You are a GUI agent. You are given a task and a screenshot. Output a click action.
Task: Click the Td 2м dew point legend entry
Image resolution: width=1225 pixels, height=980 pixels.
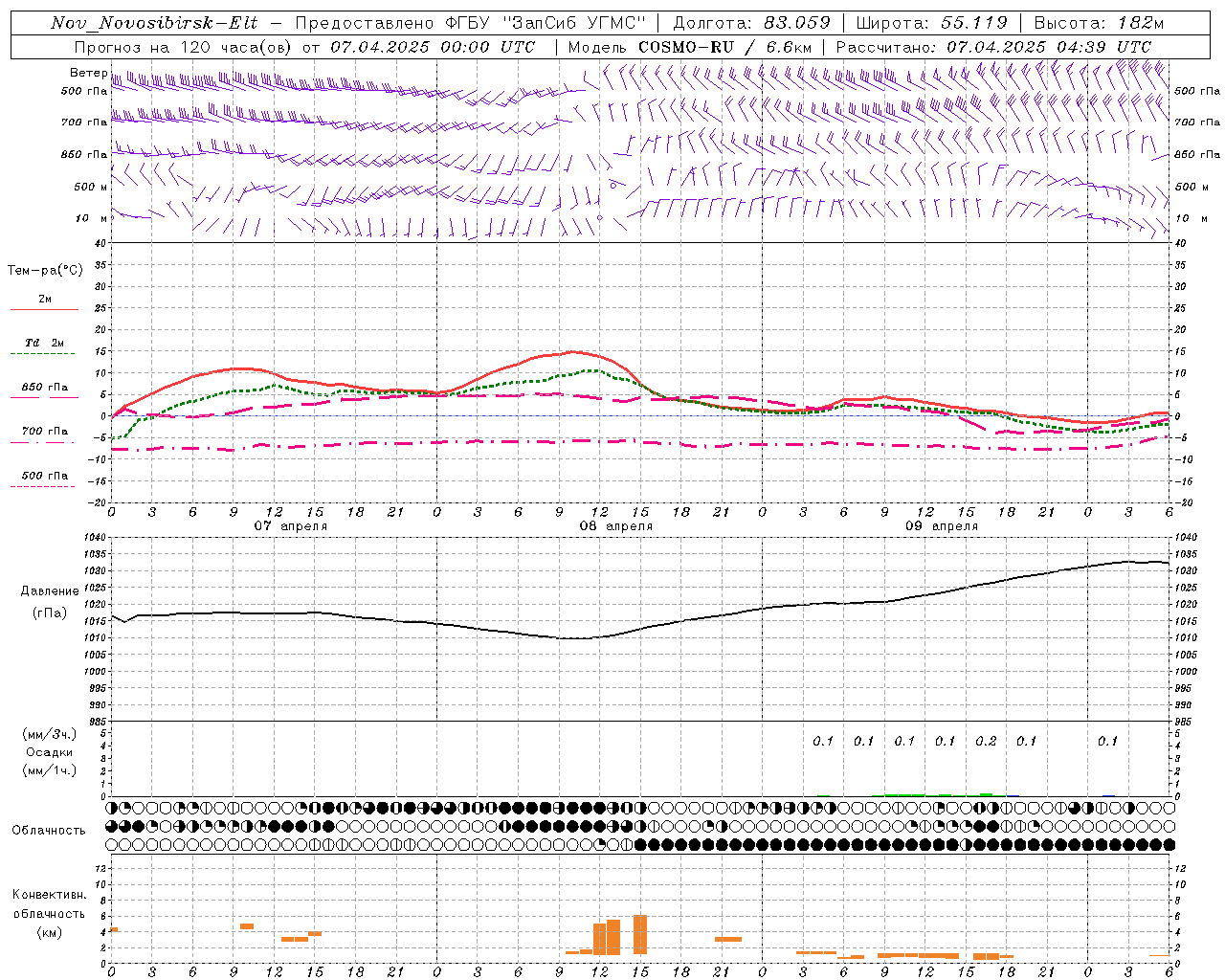[x=44, y=343]
